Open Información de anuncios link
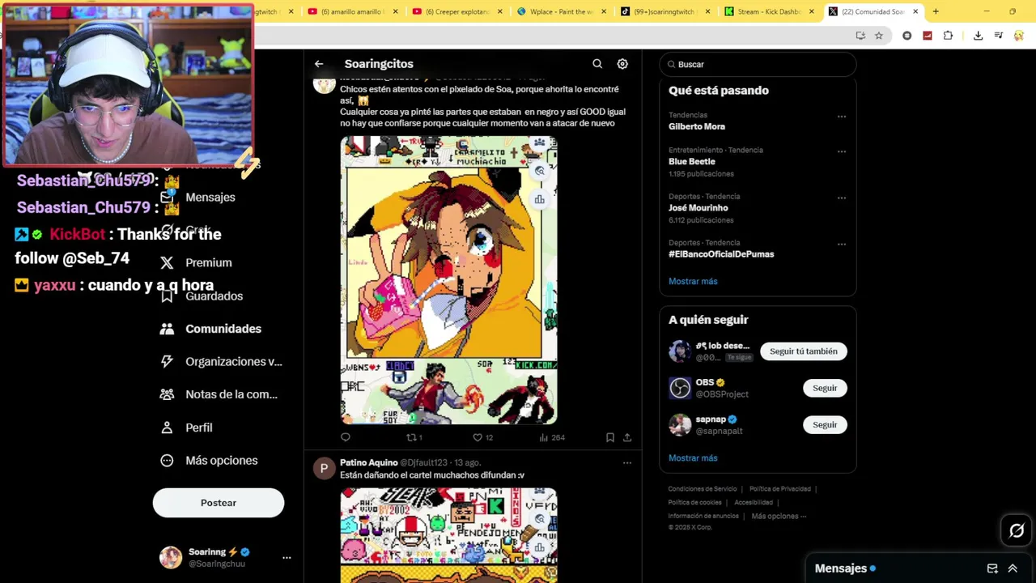The width and height of the screenshot is (1036, 583). point(703,517)
